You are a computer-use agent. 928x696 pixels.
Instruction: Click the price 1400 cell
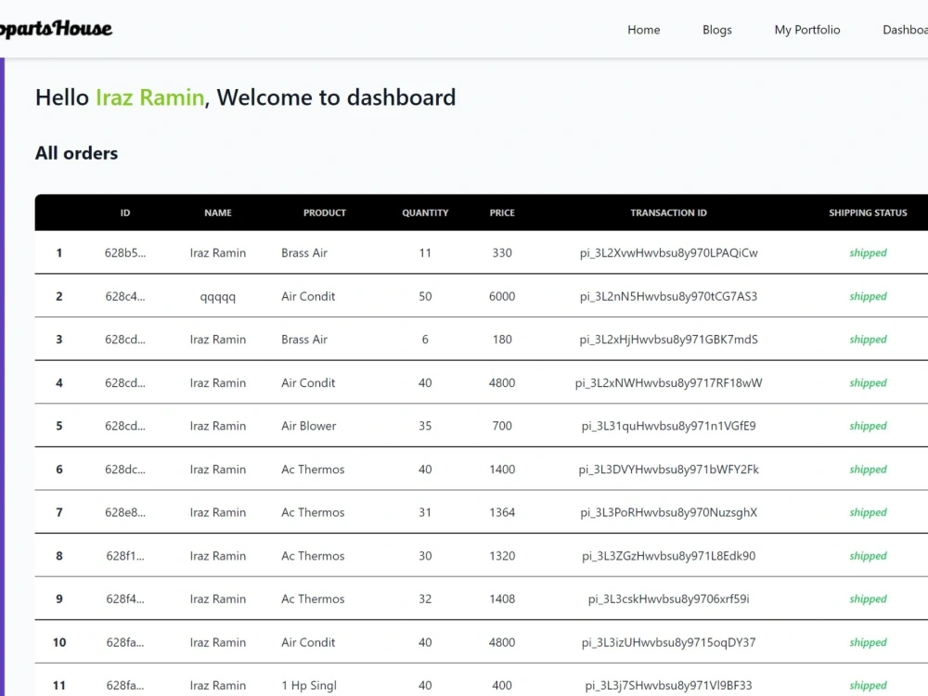click(502, 470)
